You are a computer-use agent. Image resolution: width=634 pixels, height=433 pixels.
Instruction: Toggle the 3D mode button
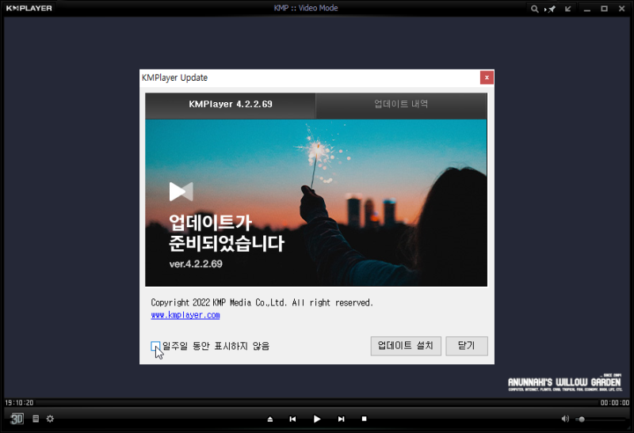(x=17, y=419)
